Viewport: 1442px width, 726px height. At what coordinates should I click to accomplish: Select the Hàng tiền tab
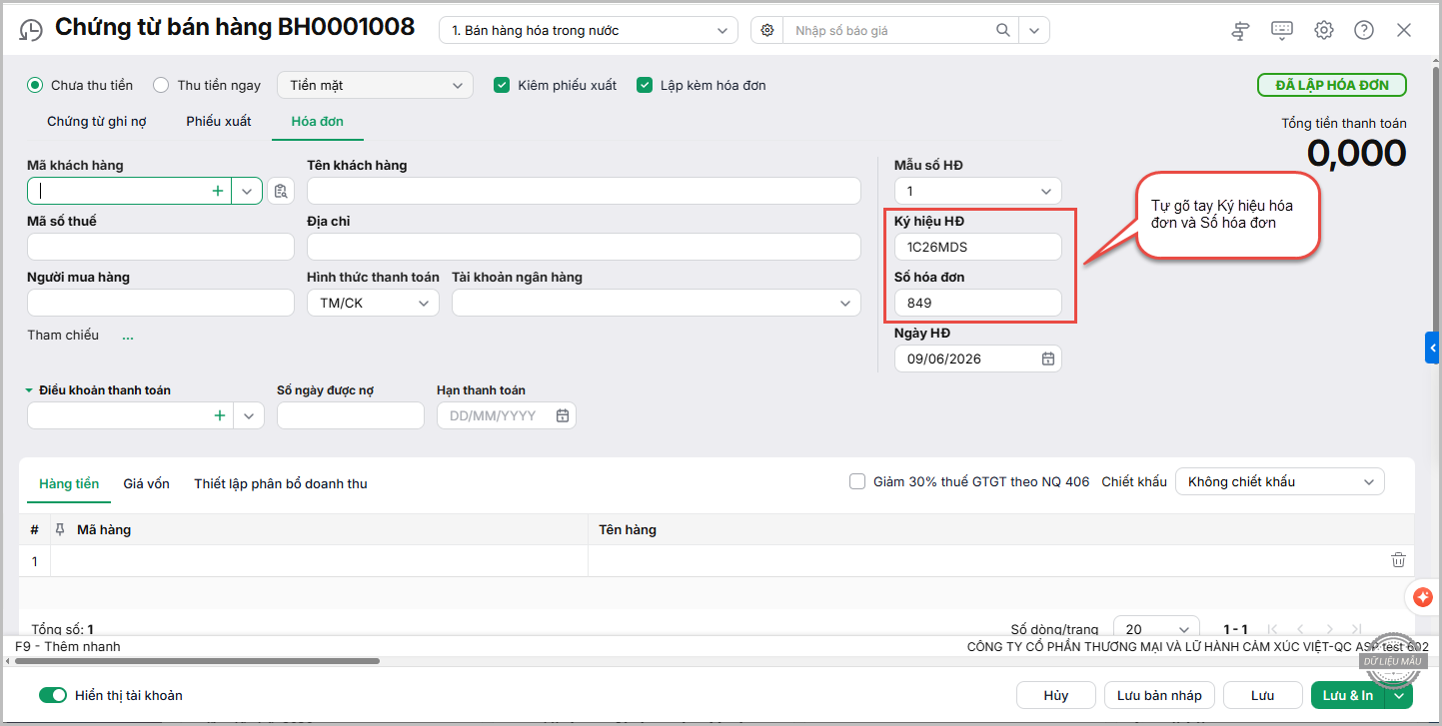coord(69,483)
